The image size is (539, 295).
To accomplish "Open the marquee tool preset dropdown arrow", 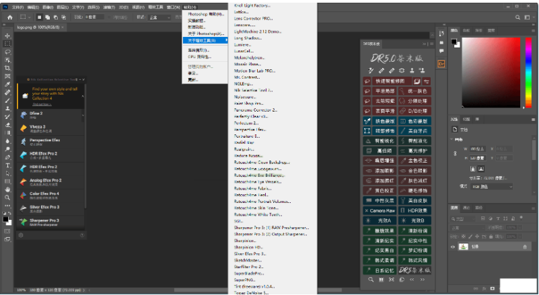I will (x=30, y=17).
